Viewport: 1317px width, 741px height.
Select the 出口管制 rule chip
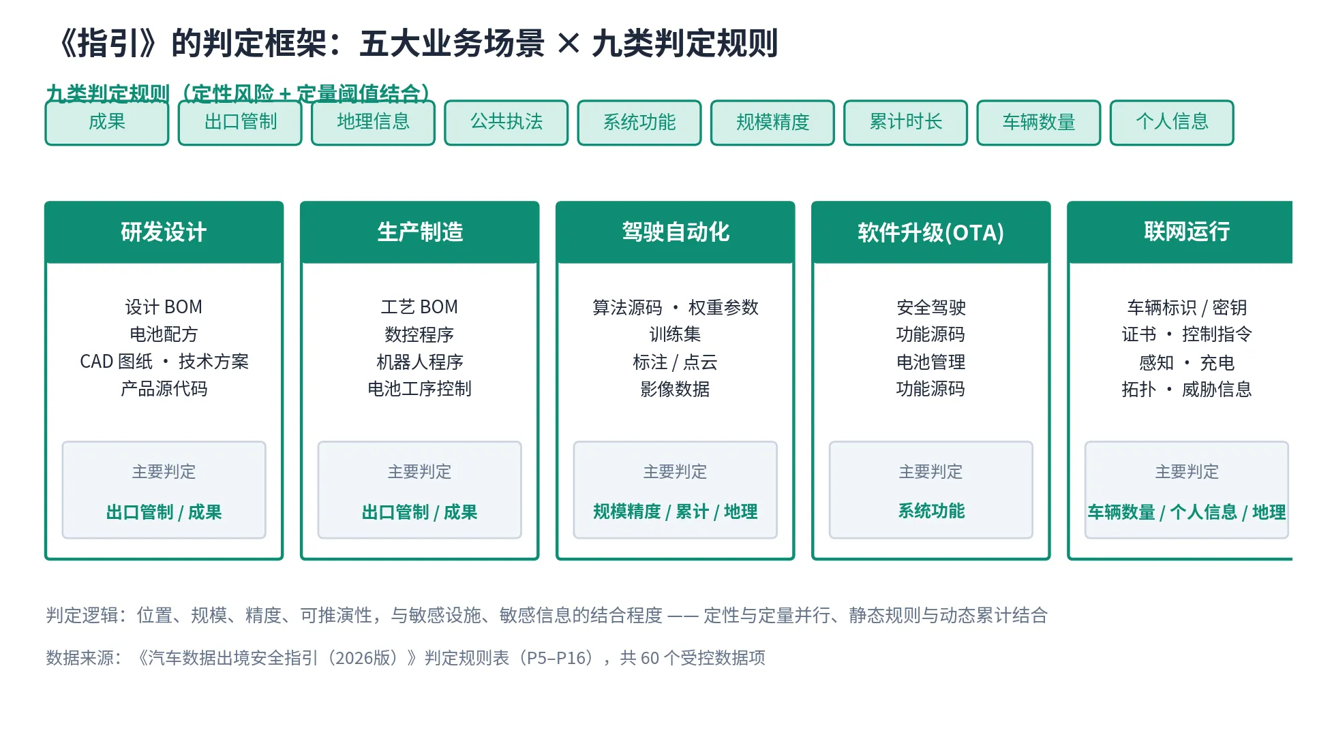click(x=241, y=123)
